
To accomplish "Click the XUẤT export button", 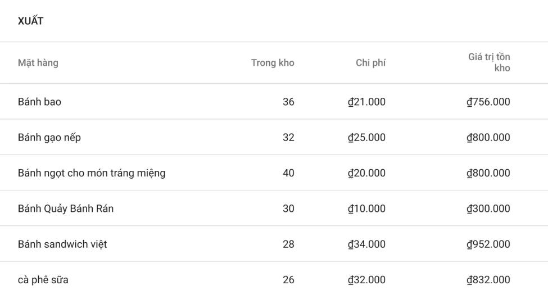I will (x=30, y=21).
